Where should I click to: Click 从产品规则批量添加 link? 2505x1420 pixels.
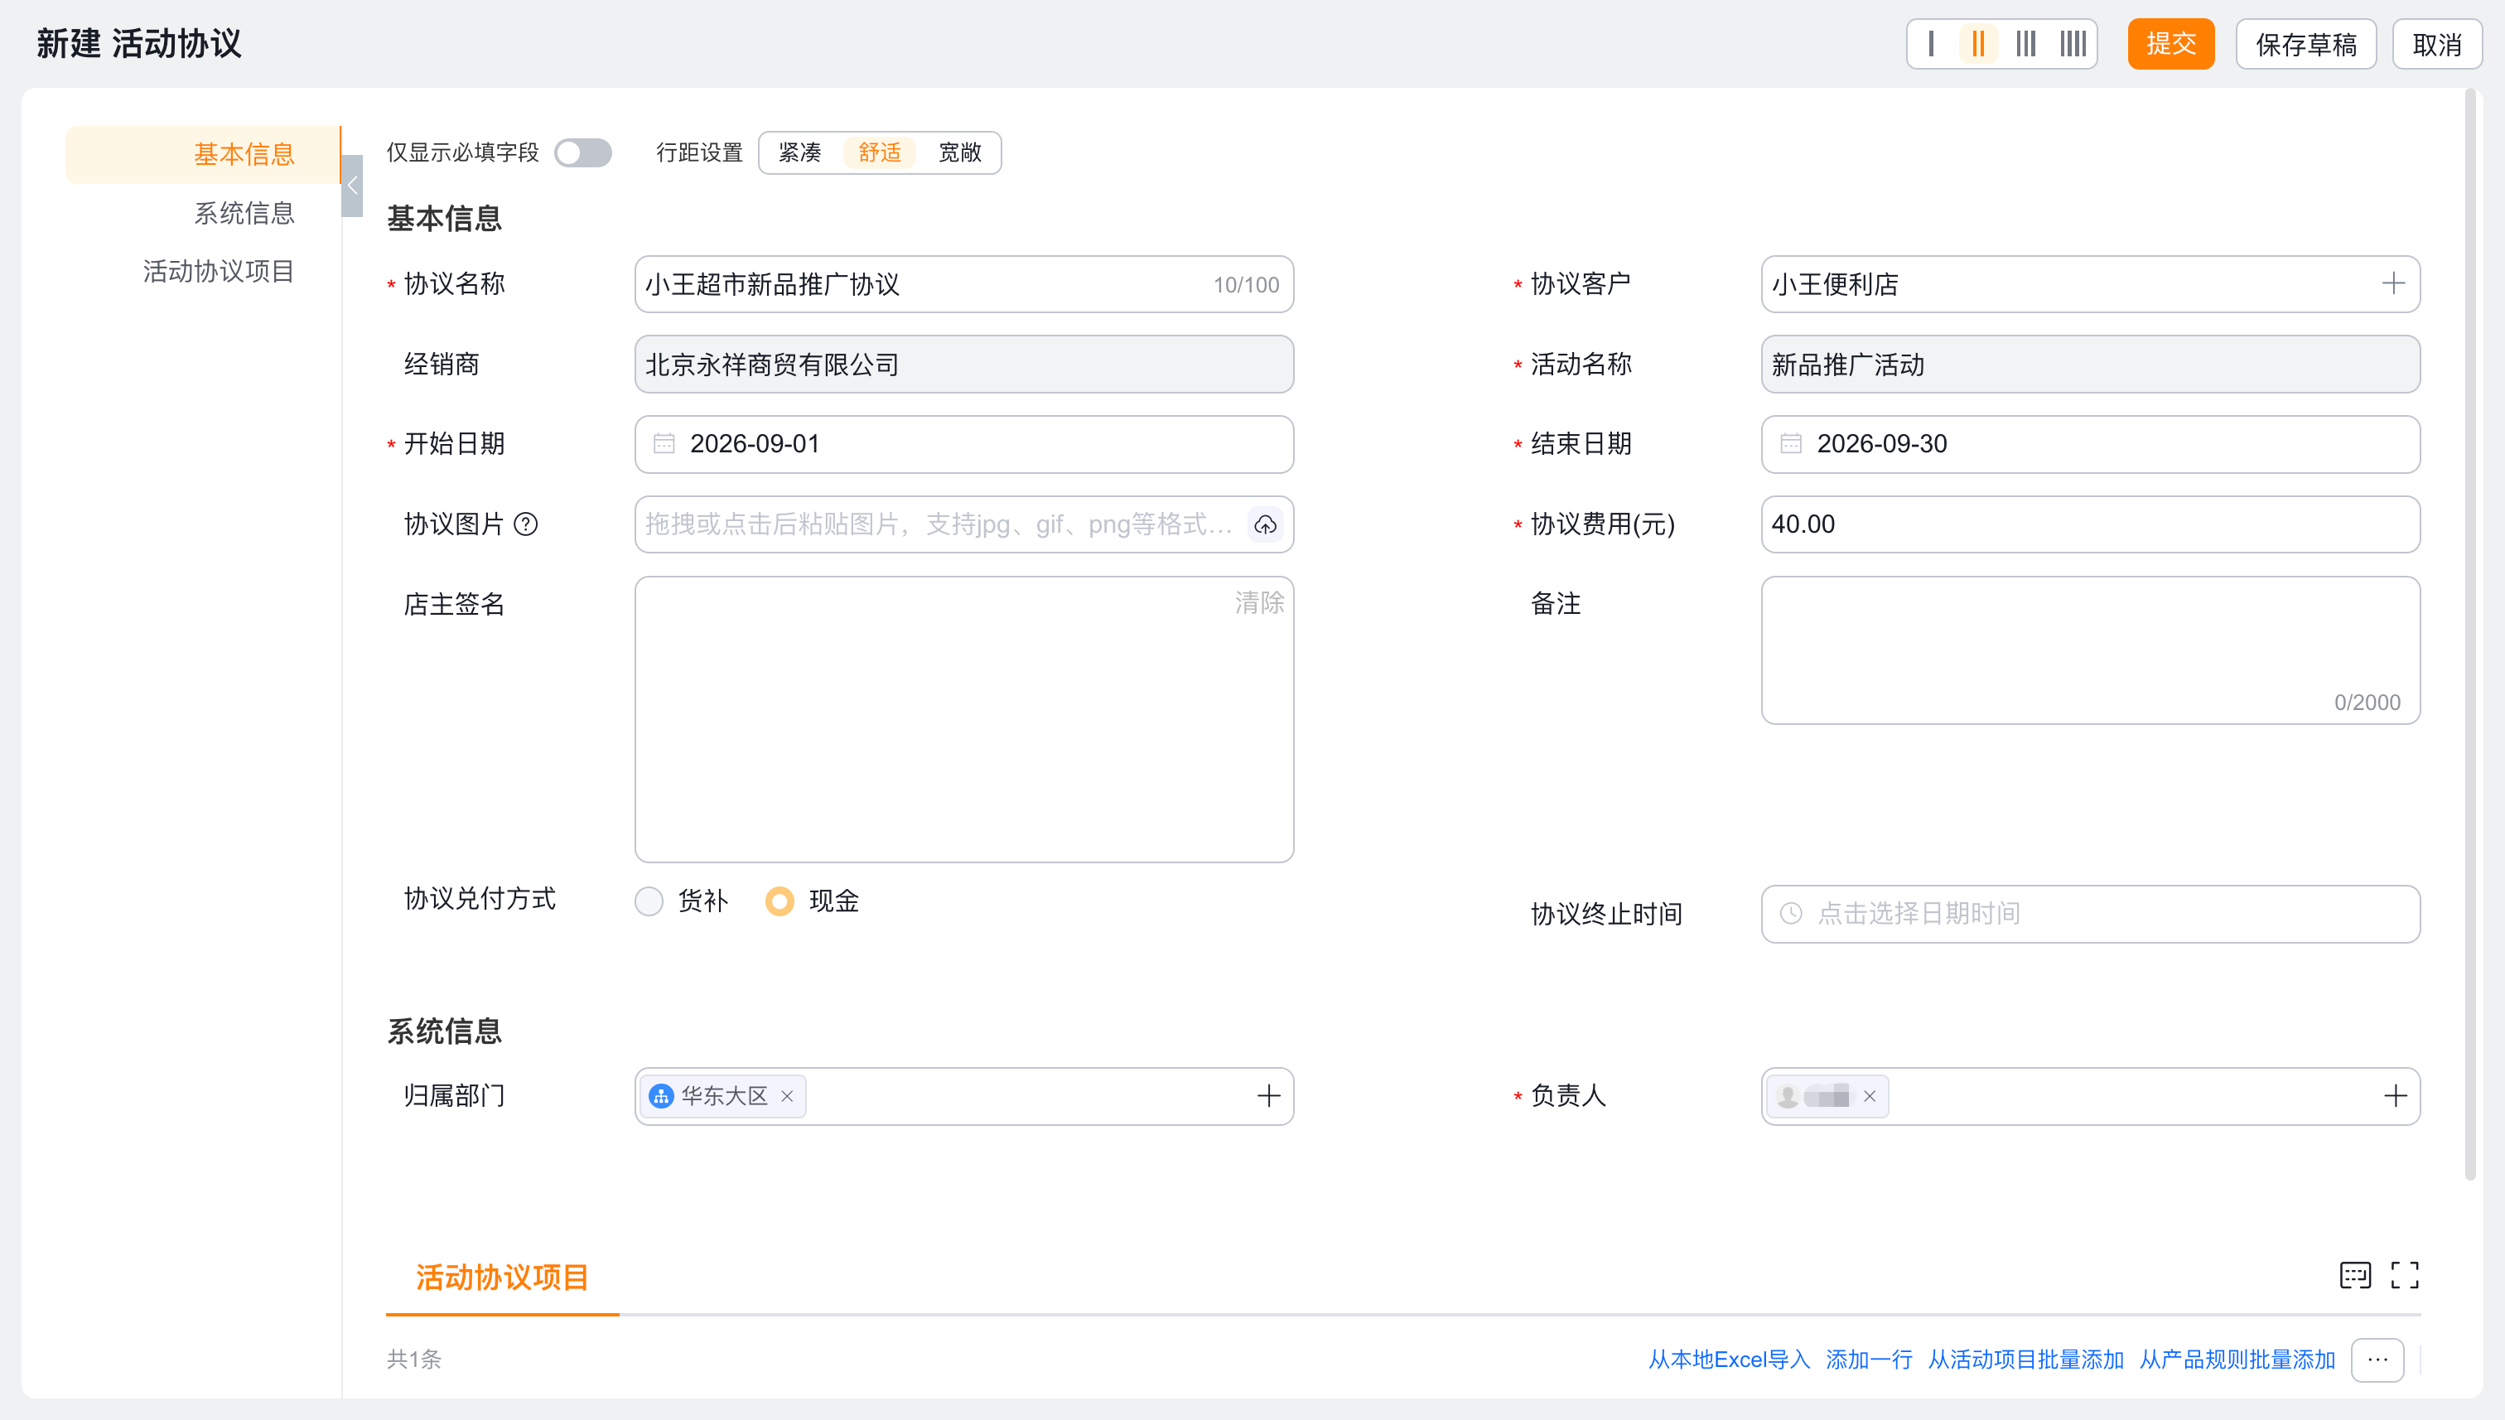[2237, 1360]
